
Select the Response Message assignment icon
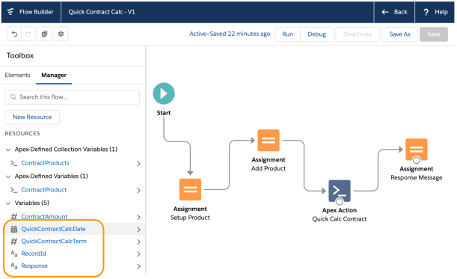point(417,150)
